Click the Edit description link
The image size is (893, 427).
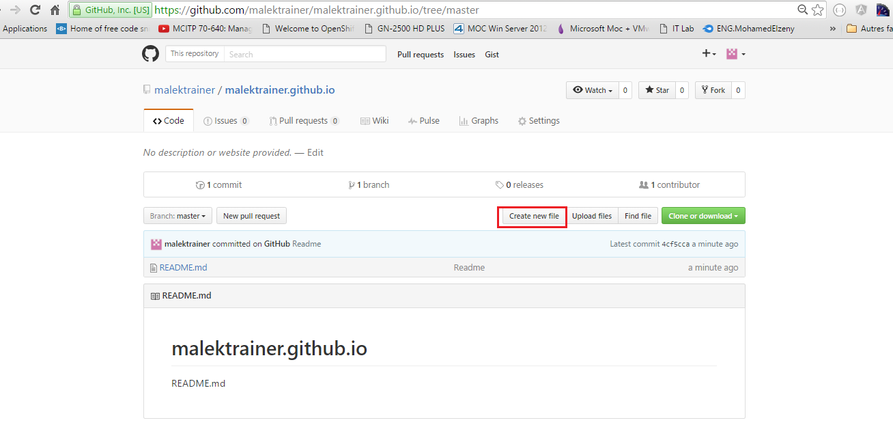pyautogui.click(x=315, y=153)
